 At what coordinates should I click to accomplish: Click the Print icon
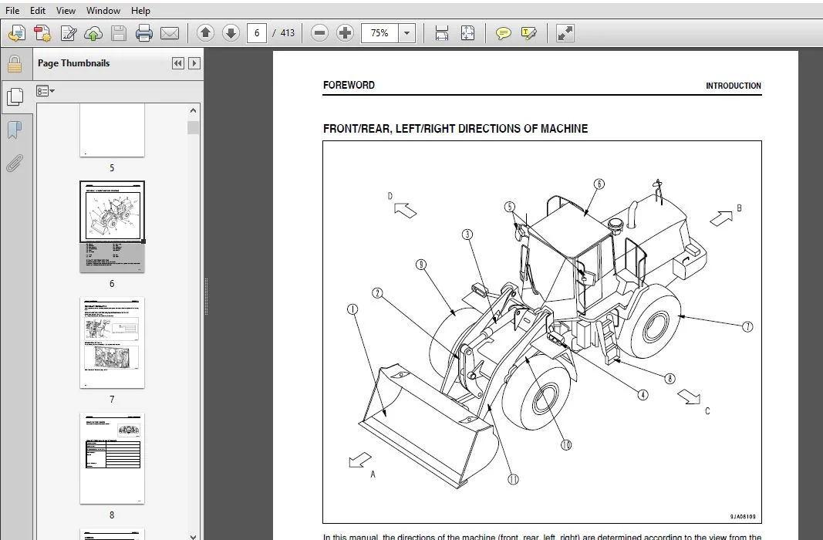click(x=143, y=33)
